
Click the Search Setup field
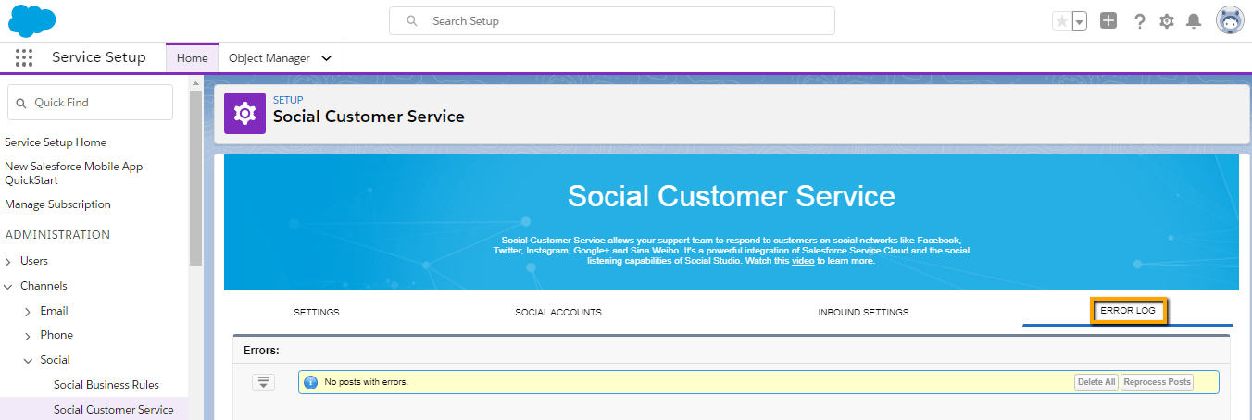coord(612,20)
